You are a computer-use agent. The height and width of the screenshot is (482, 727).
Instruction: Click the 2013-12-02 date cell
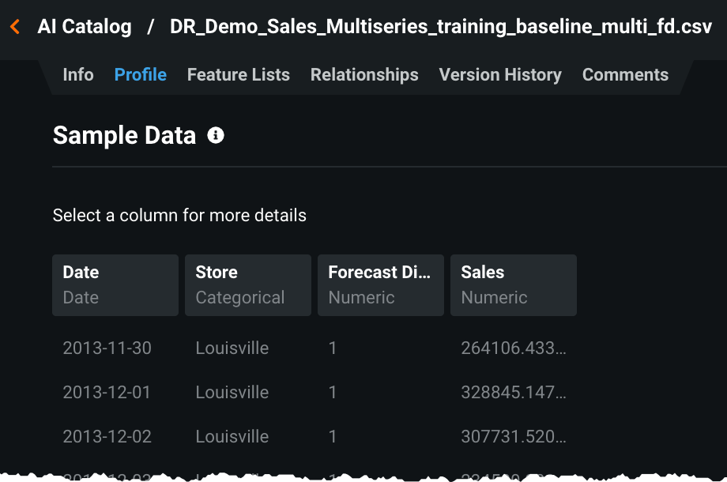point(107,436)
